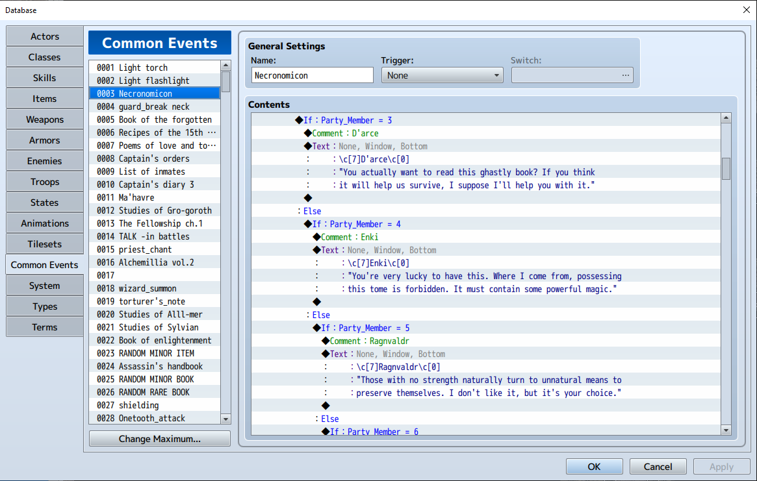The width and height of the screenshot is (757, 481).
Task: Click Contents scrollbar up arrow
Action: [x=726, y=117]
